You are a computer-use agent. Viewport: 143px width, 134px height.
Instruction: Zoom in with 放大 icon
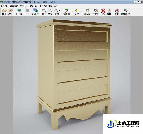(50, 12)
